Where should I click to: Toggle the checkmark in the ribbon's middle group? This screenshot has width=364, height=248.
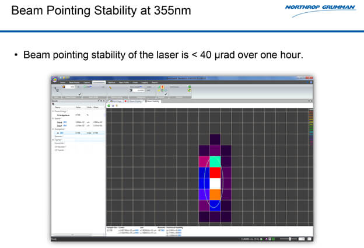click(x=166, y=93)
